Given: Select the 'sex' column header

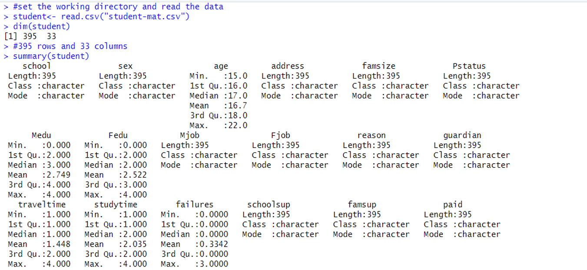Looking at the screenshot, I should point(125,66).
